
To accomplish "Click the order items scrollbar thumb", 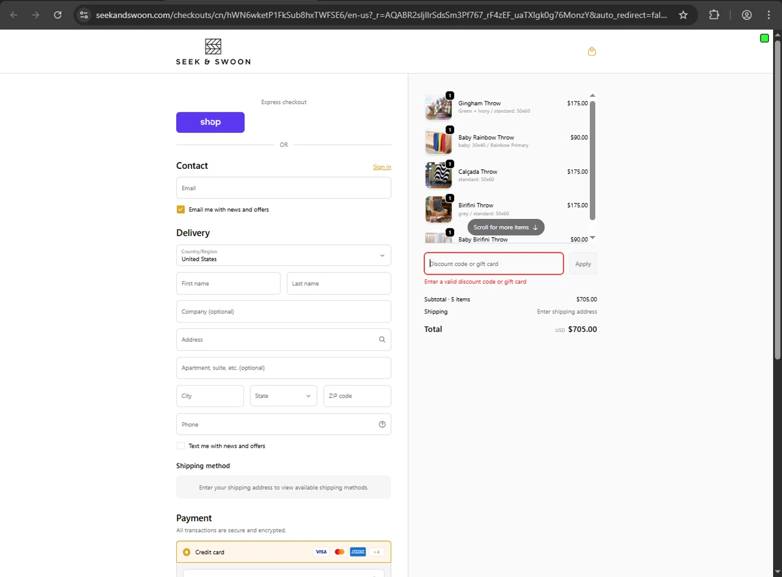I will point(592,160).
